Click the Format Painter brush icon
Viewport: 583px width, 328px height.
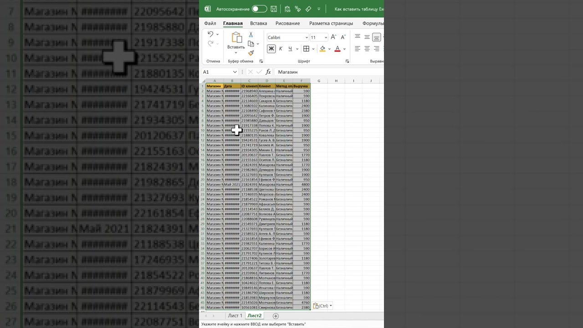point(251,53)
